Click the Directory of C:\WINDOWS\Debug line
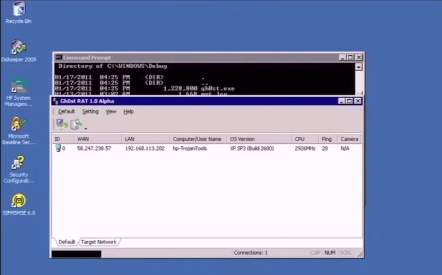The width and height of the screenshot is (442, 275). coord(113,66)
